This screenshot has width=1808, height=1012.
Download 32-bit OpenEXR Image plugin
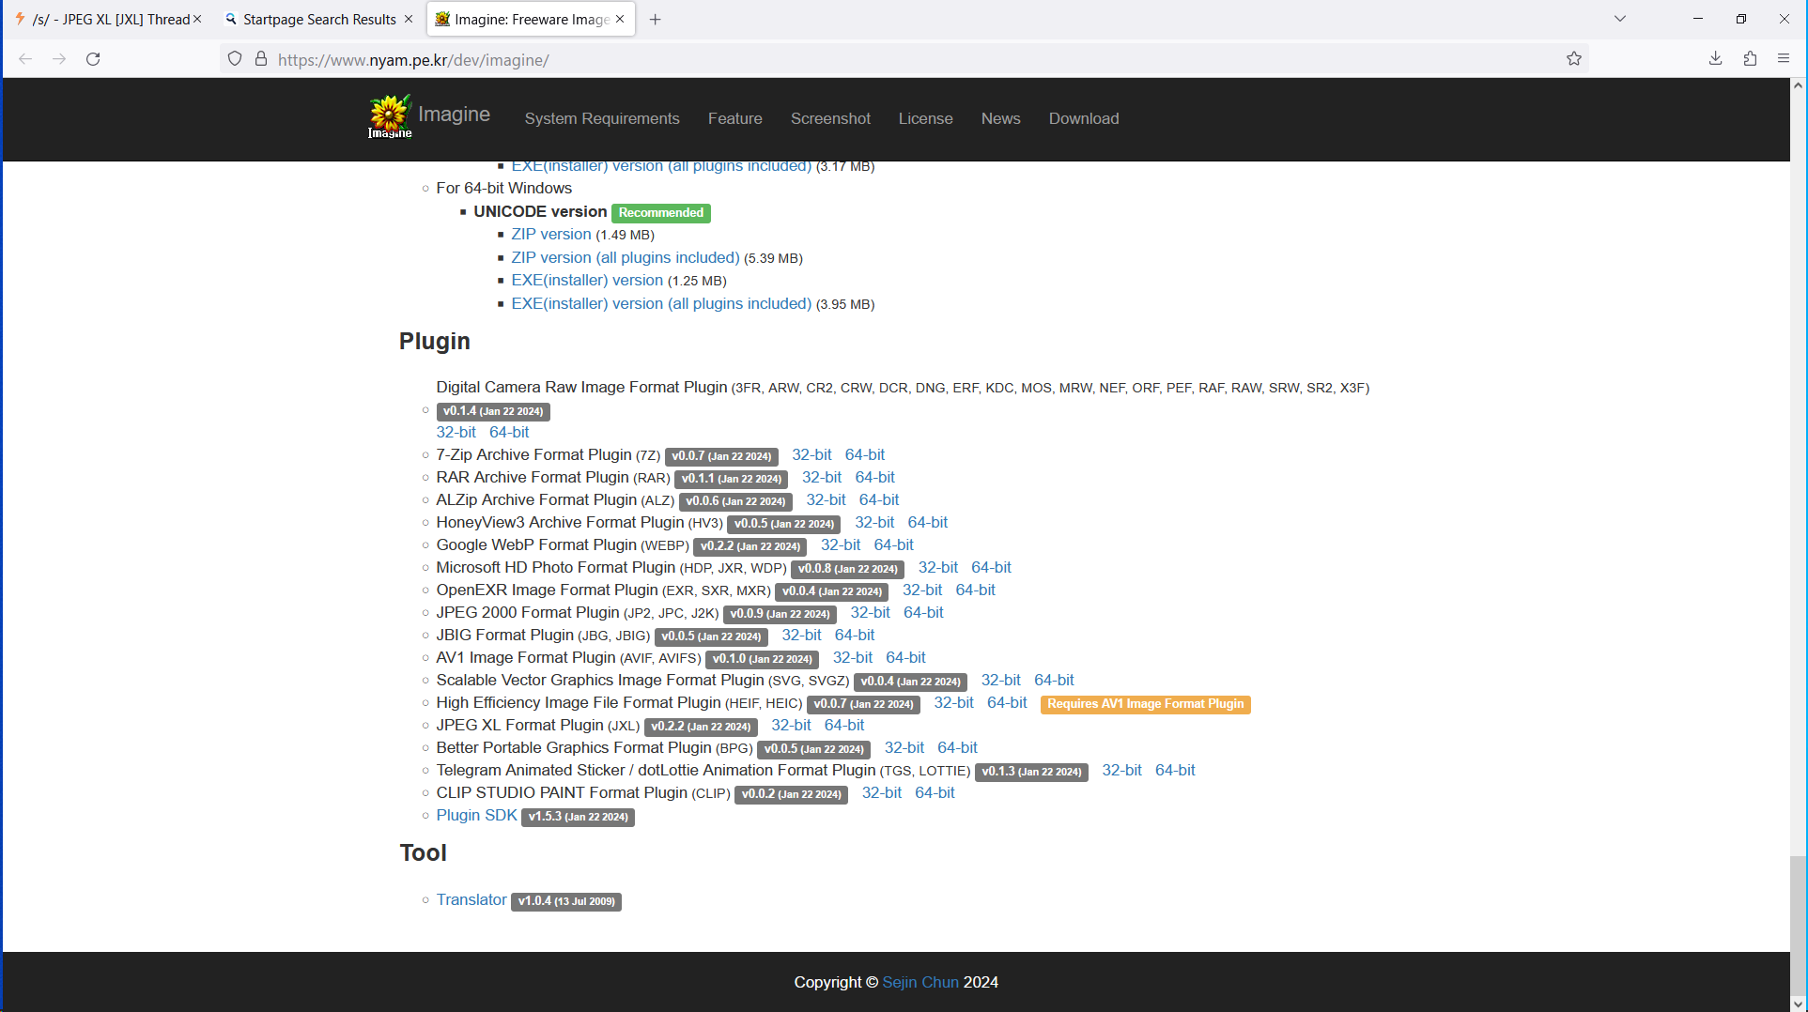922,590
